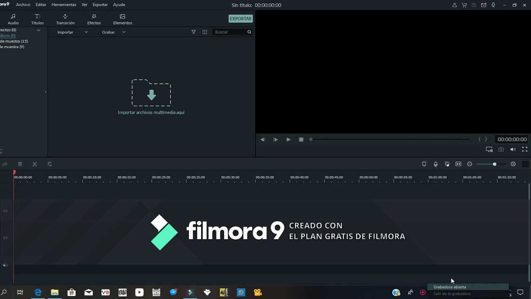Open the timeline adjust settings sliders icon
531x299 pixels.
pos(50,164)
